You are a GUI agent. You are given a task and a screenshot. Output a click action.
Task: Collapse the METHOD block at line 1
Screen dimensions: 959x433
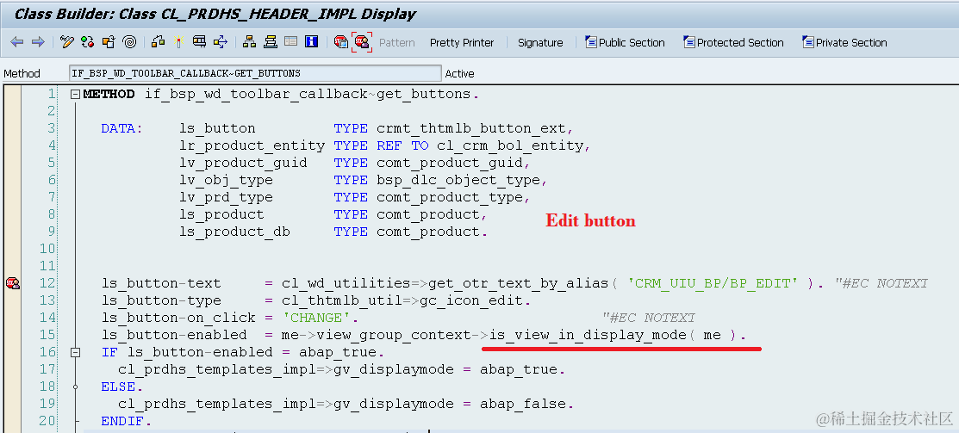click(75, 94)
